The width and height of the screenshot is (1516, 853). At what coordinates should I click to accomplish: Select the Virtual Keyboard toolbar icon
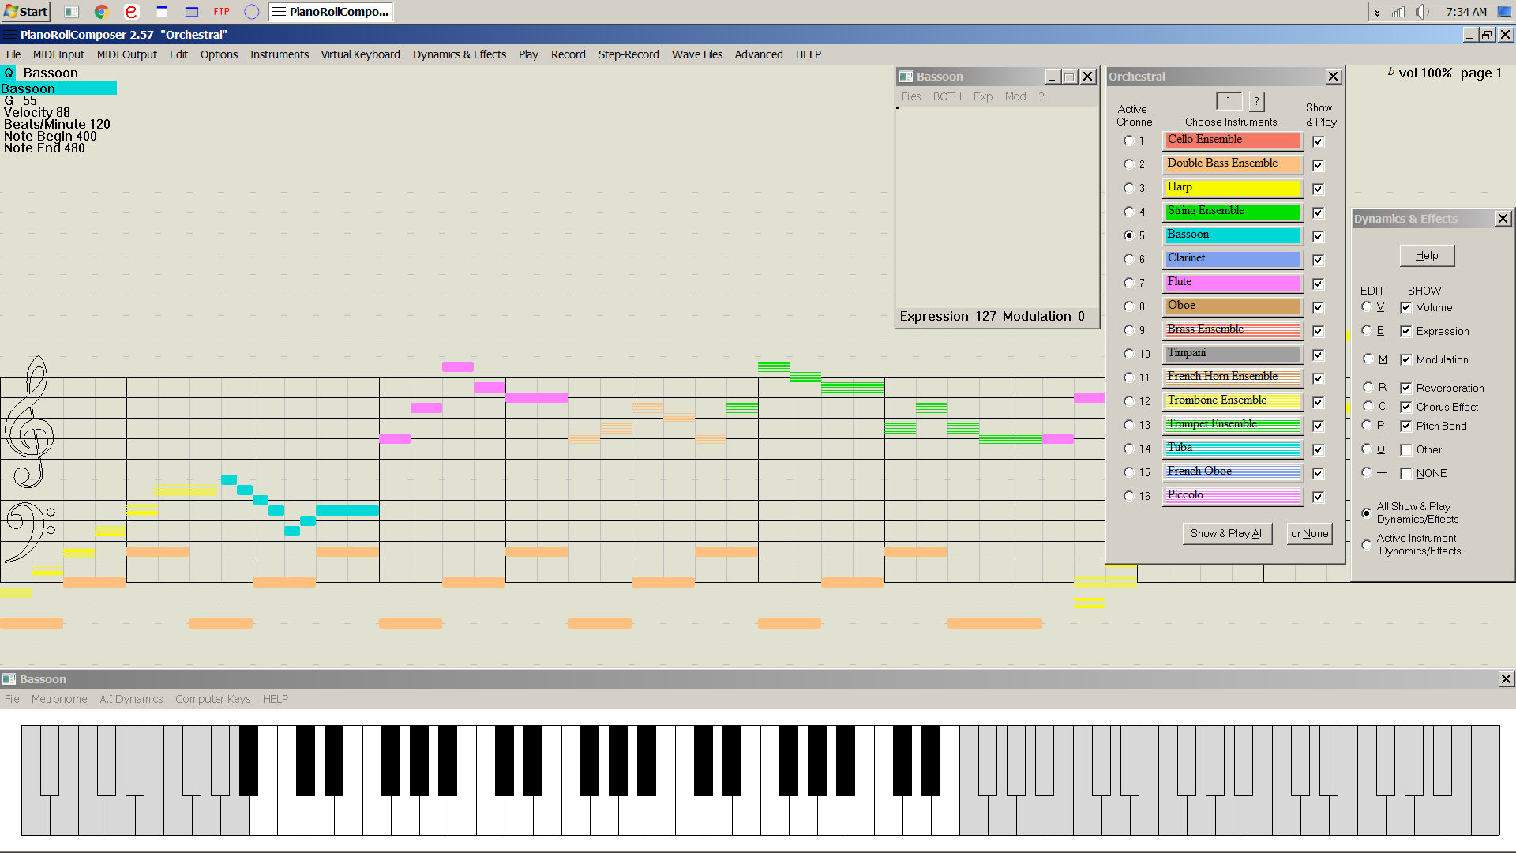coord(360,54)
